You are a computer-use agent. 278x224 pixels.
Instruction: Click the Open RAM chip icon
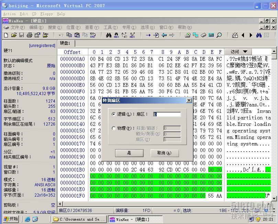[x=203, y=35]
